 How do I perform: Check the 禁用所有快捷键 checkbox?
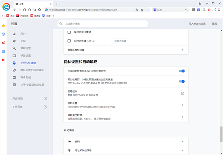point(69,32)
